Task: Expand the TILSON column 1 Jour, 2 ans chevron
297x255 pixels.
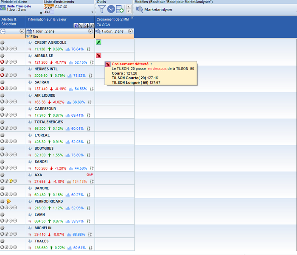Action: pyautogui.click(x=130, y=31)
